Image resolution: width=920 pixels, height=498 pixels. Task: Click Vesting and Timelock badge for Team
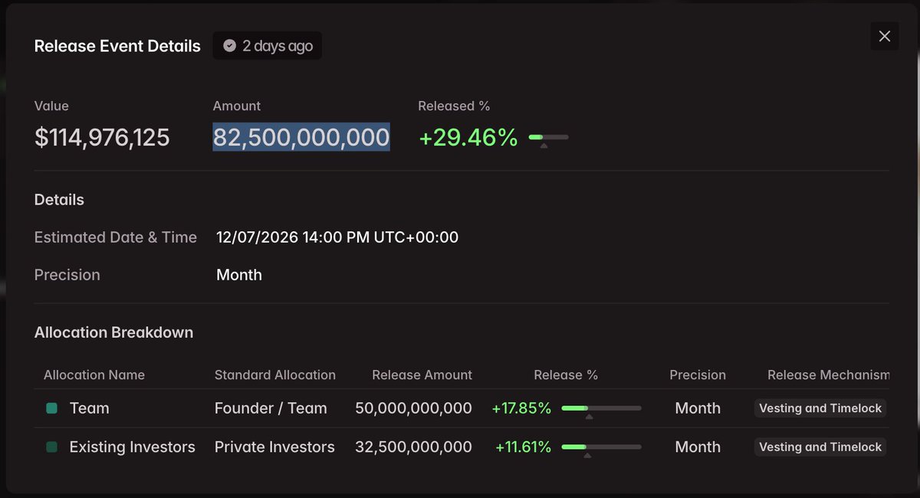[x=820, y=408]
